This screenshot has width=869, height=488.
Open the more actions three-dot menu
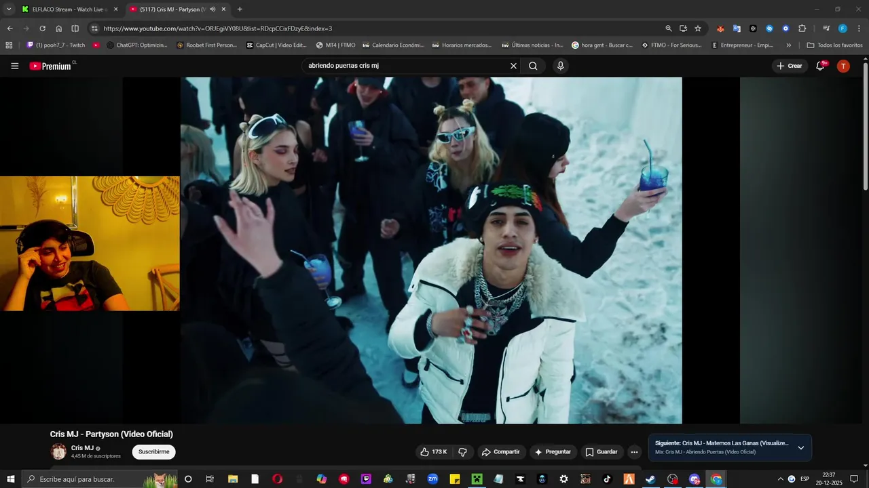[634, 451]
